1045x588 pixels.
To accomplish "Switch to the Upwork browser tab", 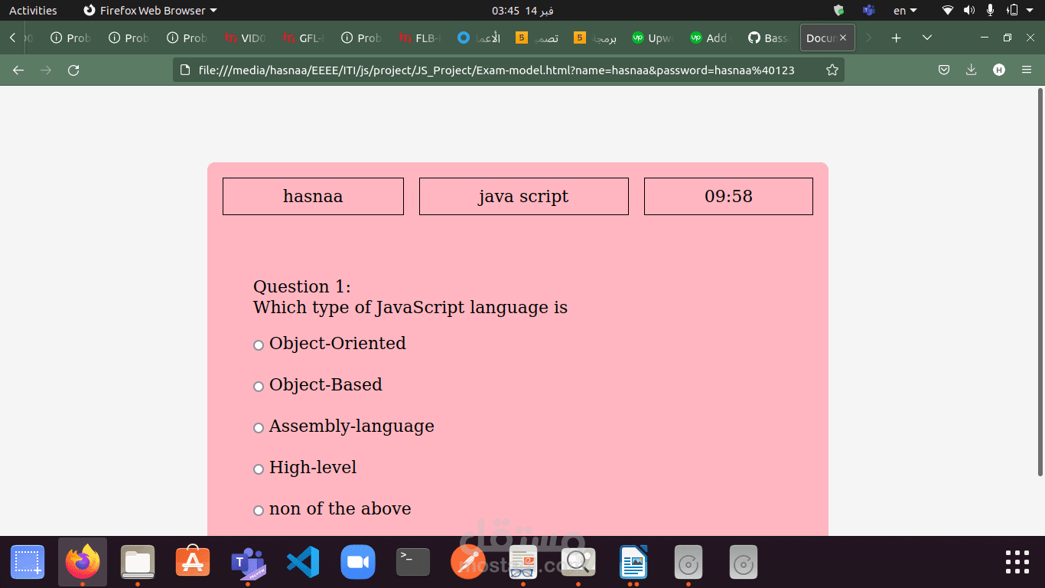I will 651,38.
